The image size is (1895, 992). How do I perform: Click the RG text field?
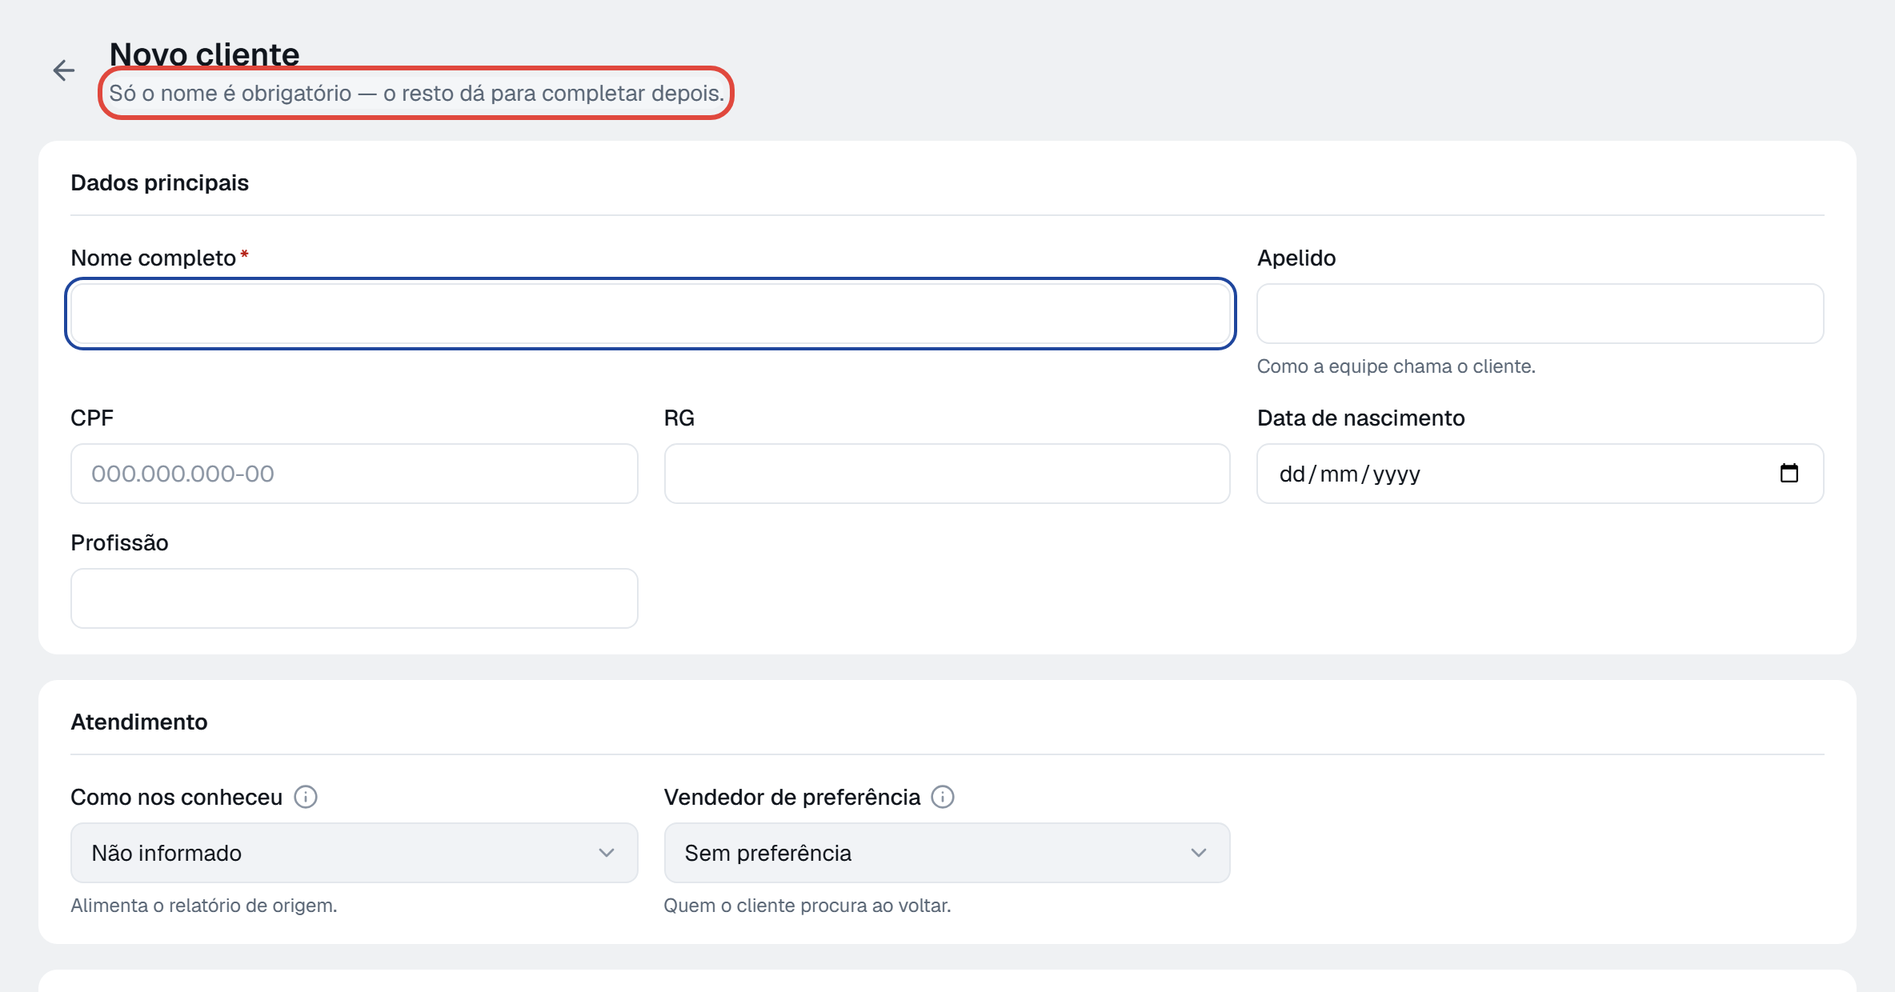(947, 474)
